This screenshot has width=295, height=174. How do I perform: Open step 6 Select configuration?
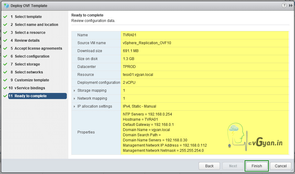point(32,56)
